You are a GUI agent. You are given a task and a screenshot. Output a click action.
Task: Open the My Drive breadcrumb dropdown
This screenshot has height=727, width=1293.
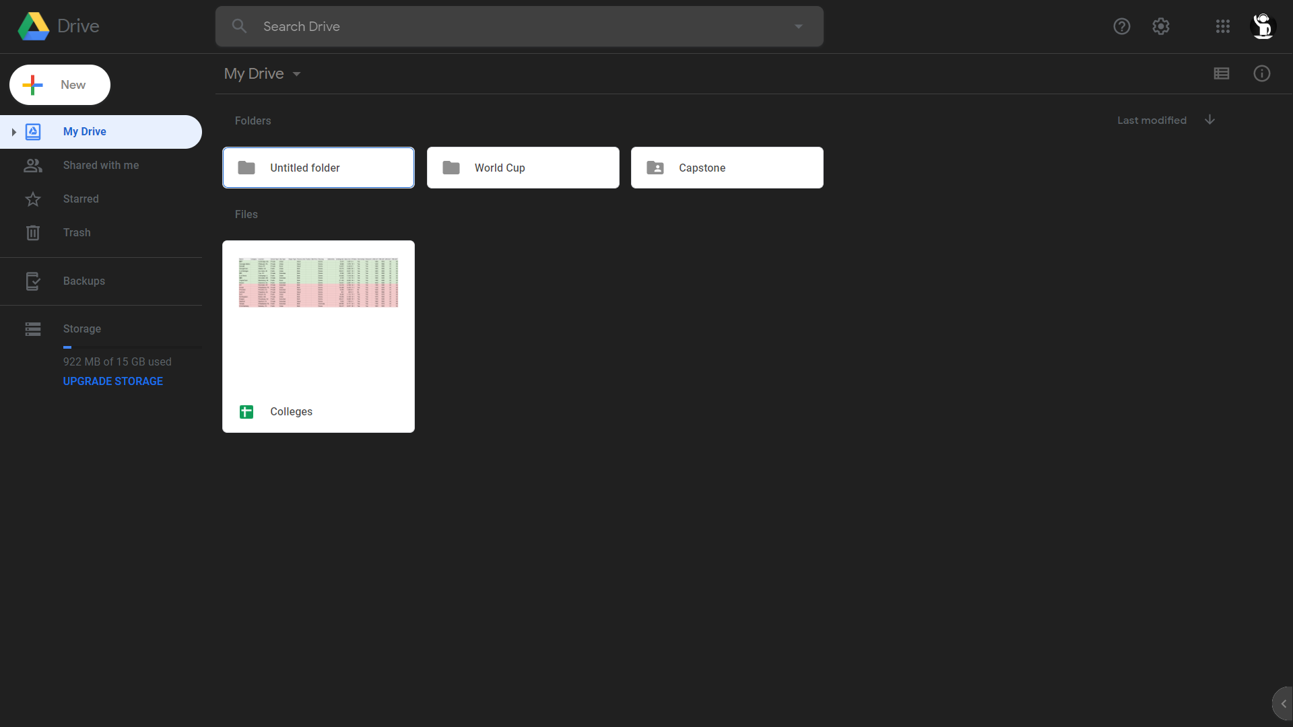pos(296,74)
